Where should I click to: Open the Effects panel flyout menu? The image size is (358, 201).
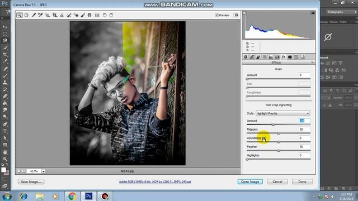pos(312,63)
